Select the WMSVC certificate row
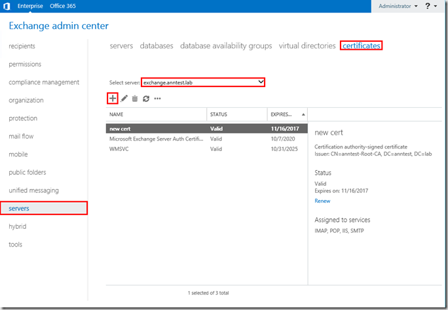The height and width of the screenshot is (310, 448). point(119,148)
